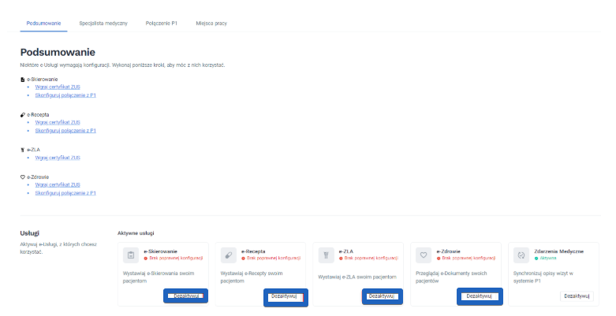This screenshot has height=316, width=616.
Task: Select the e-ZLA card title
Action: (346, 251)
